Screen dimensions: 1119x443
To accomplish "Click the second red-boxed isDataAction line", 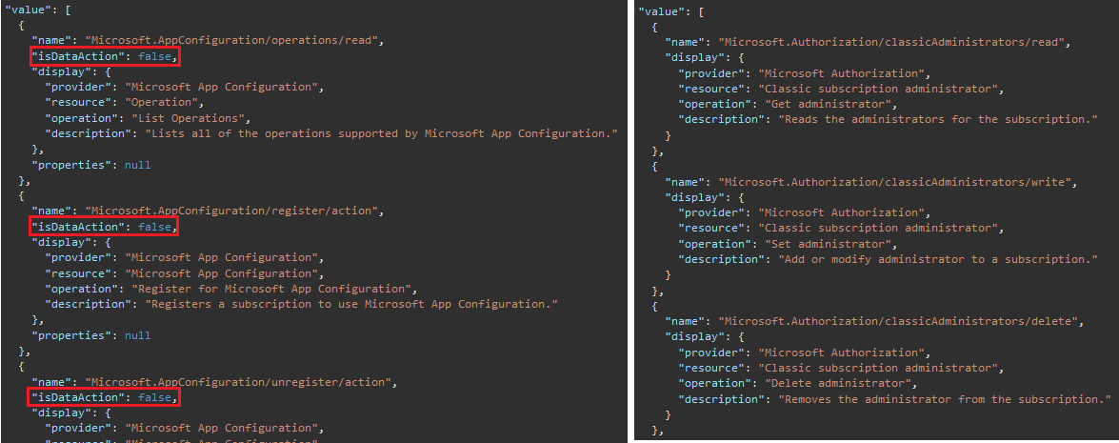I will click(x=104, y=227).
